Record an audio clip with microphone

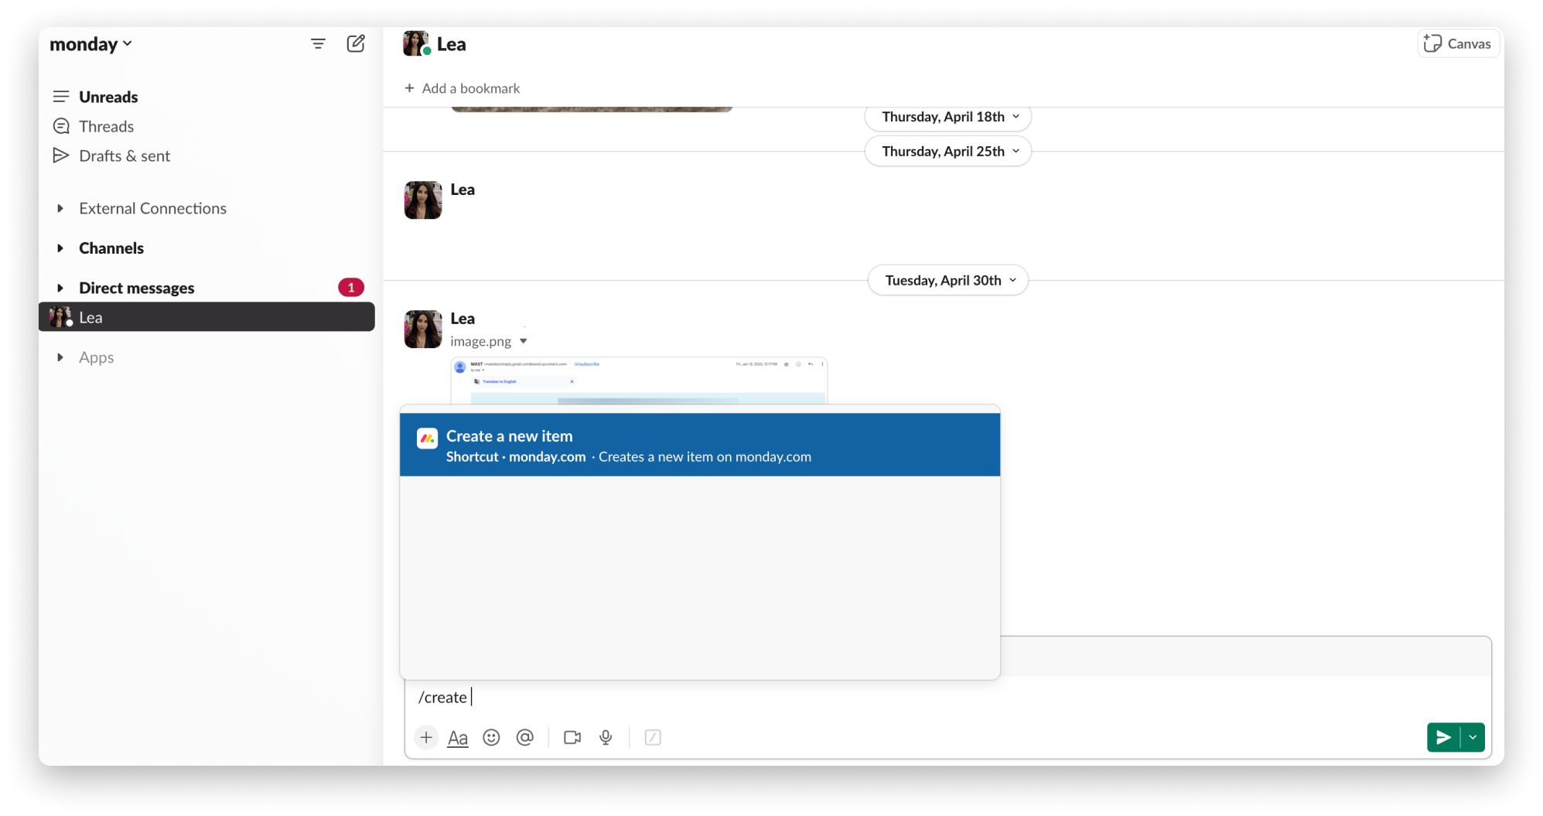tap(606, 738)
